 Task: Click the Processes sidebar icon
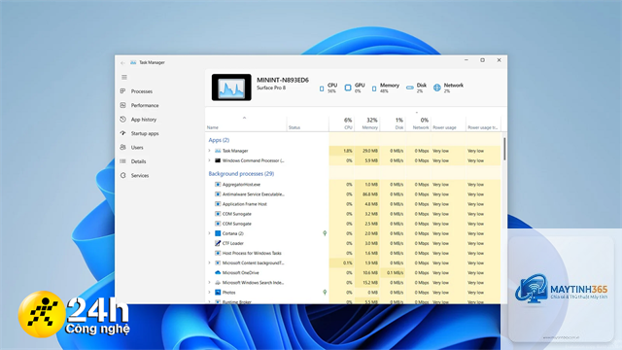123,91
